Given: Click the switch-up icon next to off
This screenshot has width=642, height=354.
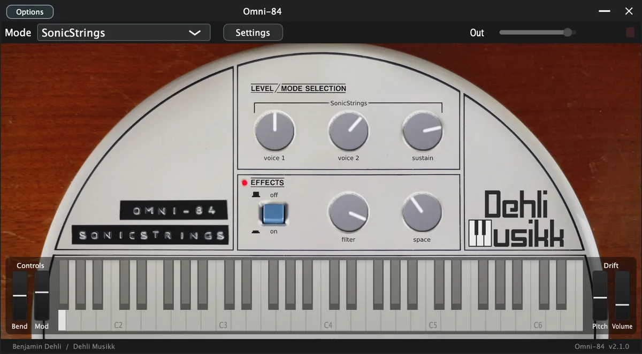Looking at the screenshot, I should point(256,195).
